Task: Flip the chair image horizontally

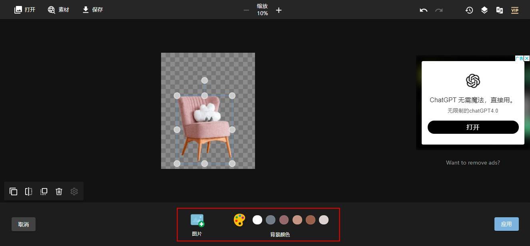Action: coord(28,191)
